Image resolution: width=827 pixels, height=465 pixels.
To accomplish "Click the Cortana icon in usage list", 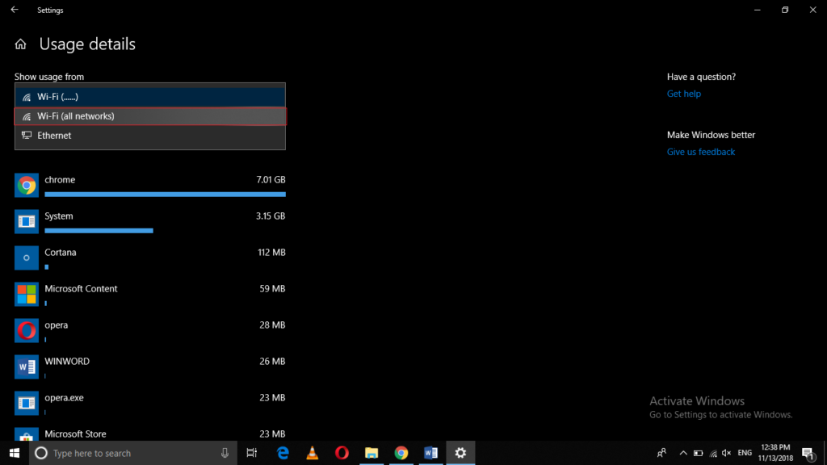I will click(x=27, y=258).
